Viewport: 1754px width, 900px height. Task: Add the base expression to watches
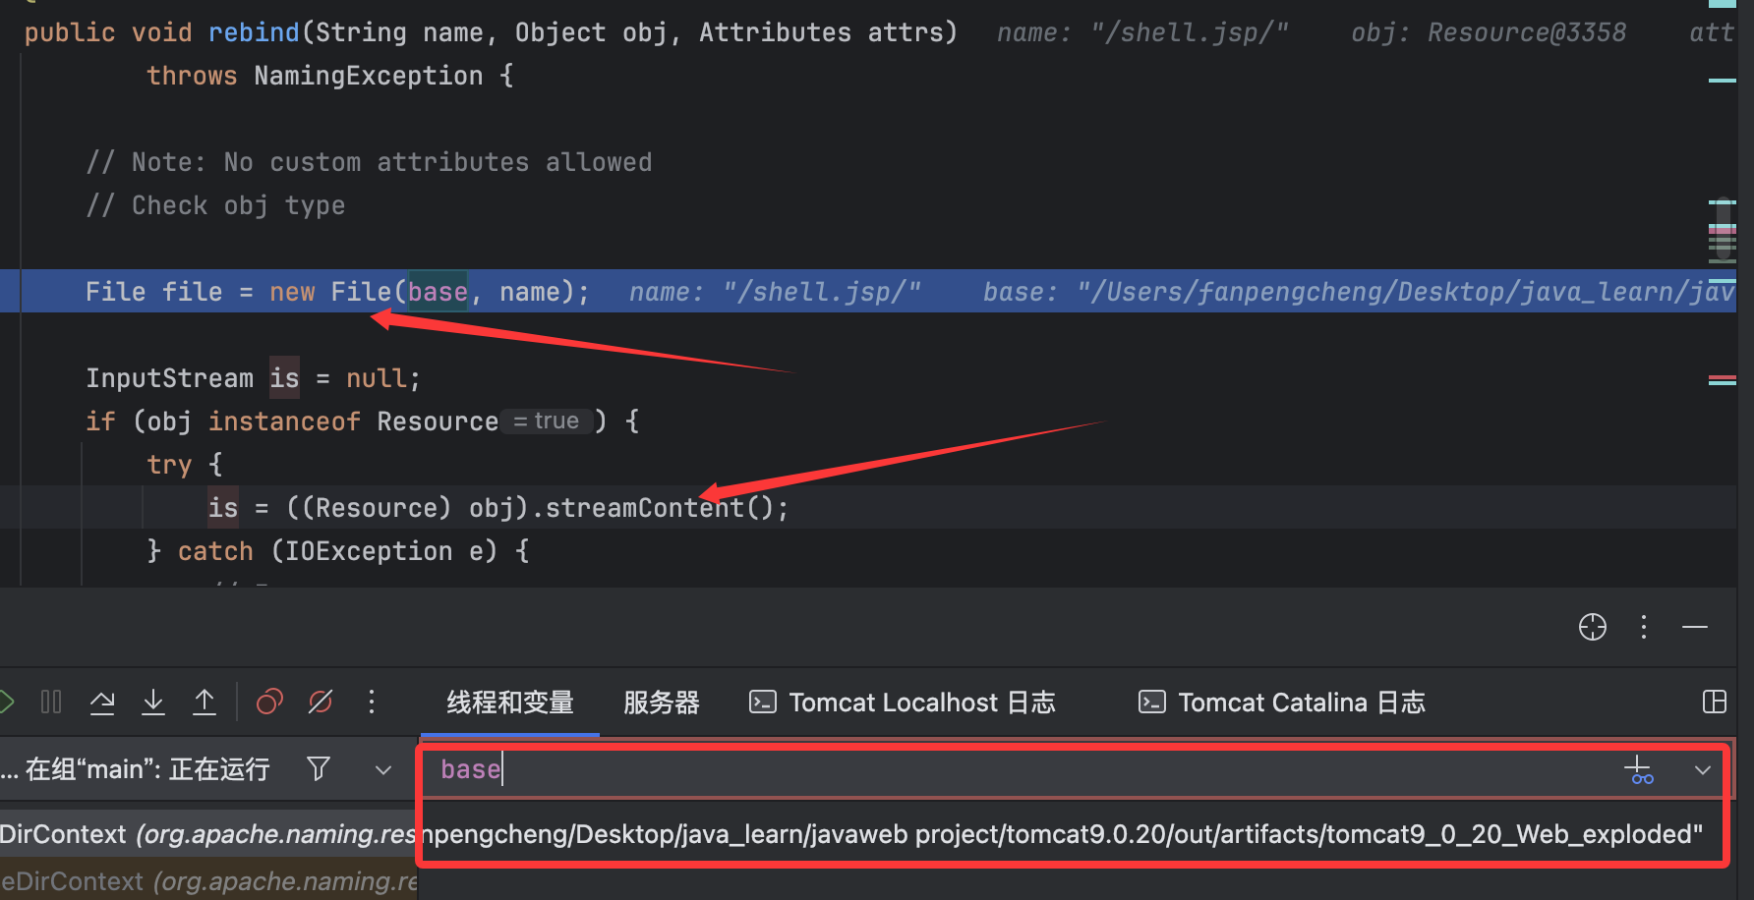[1640, 770]
